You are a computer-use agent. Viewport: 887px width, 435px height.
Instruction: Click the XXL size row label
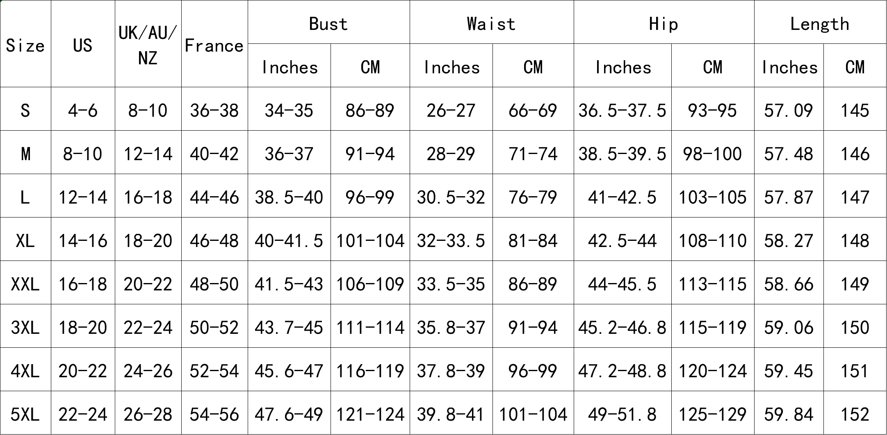click(25, 284)
